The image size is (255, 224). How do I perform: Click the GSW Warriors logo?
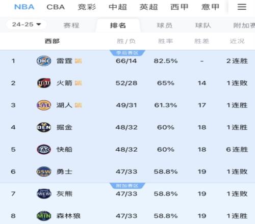(44, 172)
